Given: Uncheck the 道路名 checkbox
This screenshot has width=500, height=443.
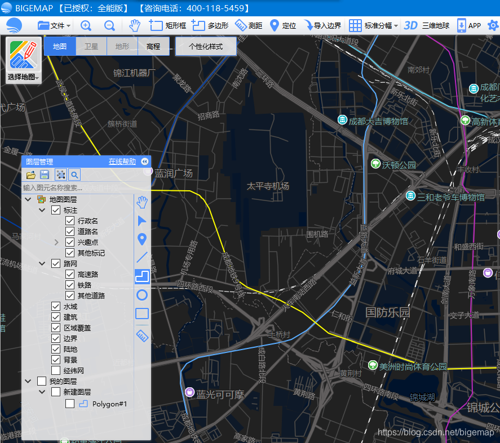Looking at the screenshot, I should click(70, 231).
